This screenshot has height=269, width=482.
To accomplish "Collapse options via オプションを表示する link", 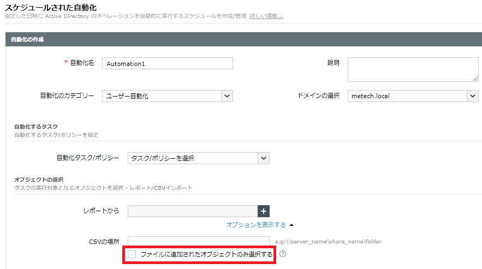I will pyautogui.click(x=256, y=225).
